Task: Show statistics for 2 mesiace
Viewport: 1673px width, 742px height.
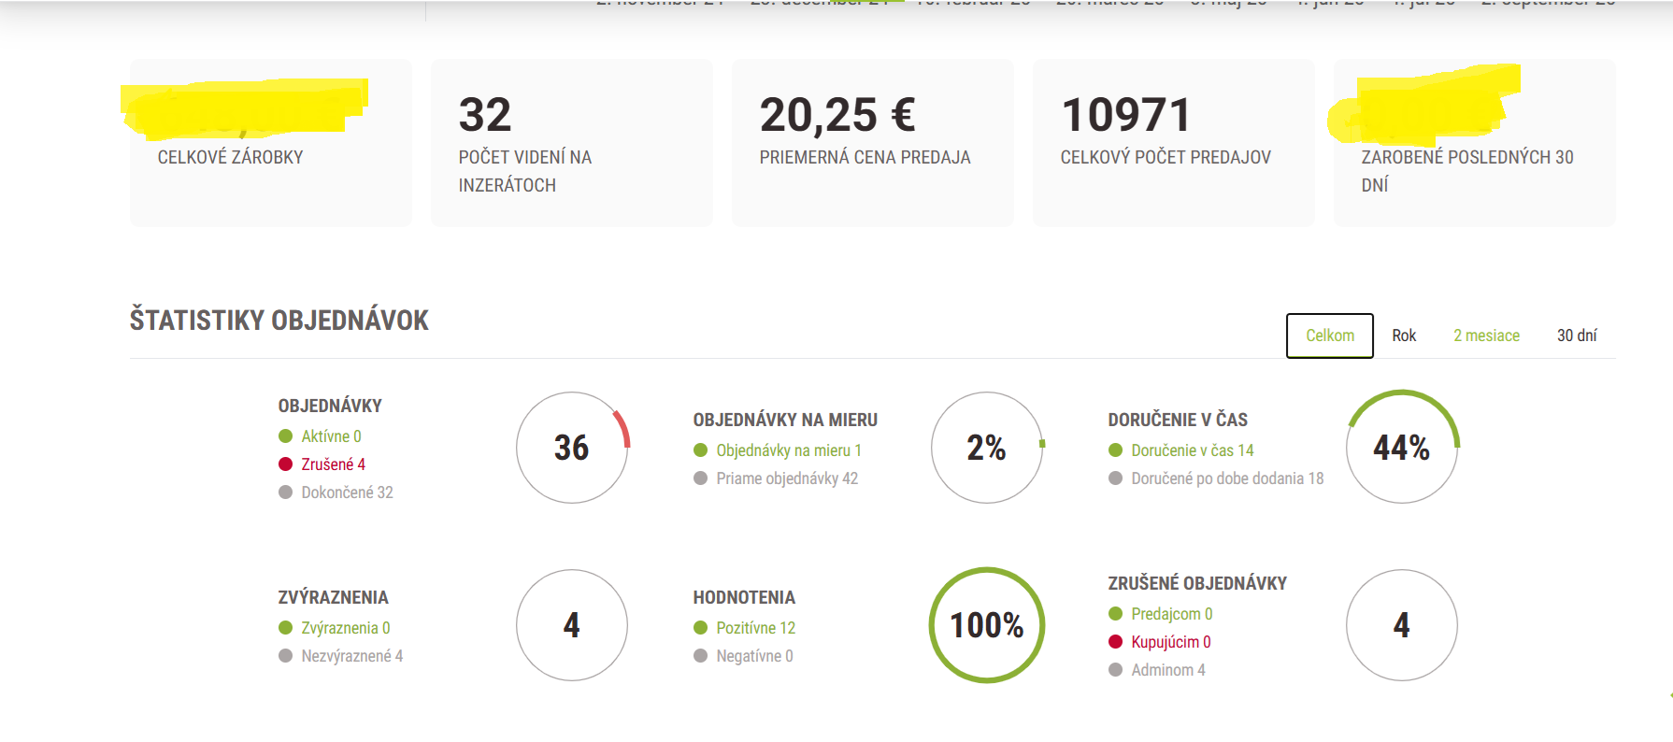Action: 1486,335
